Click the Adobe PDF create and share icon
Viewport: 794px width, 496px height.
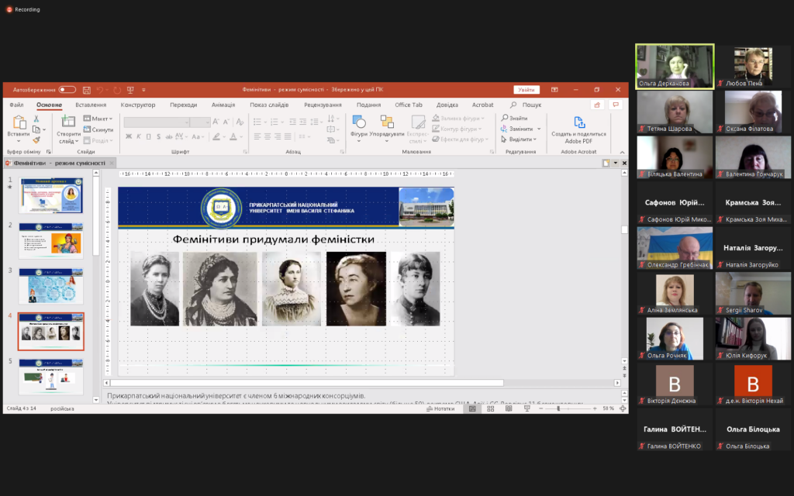click(578, 122)
